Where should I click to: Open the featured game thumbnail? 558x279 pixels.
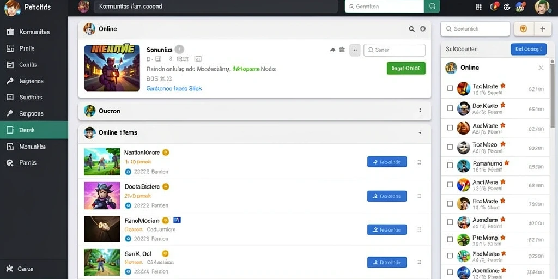[x=112, y=68]
